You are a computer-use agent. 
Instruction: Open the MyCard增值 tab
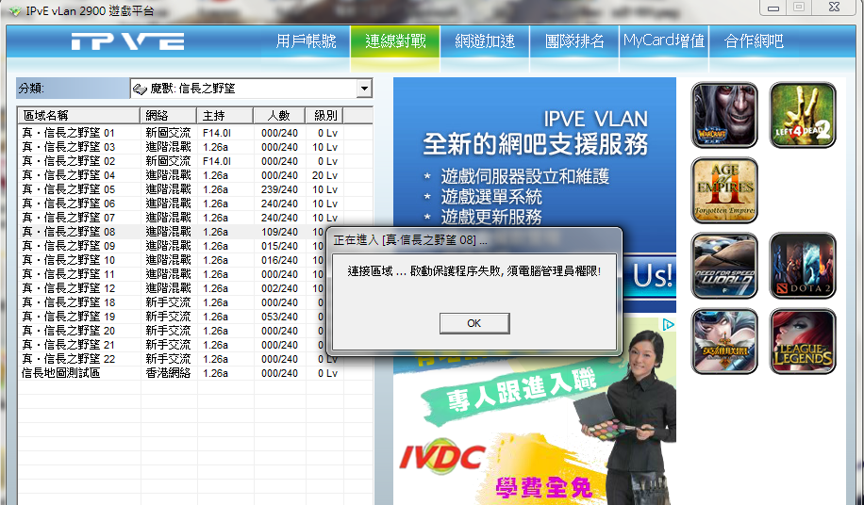click(664, 41)
